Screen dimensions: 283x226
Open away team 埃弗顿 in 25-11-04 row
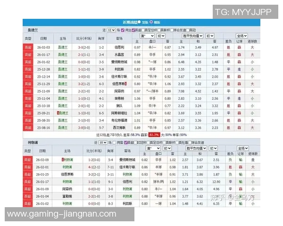tap(119, 98)
